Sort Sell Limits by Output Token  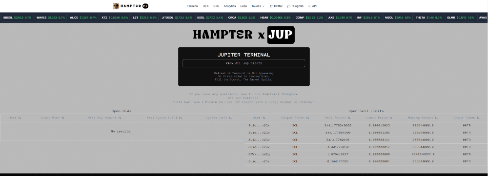tap(295, 118)
